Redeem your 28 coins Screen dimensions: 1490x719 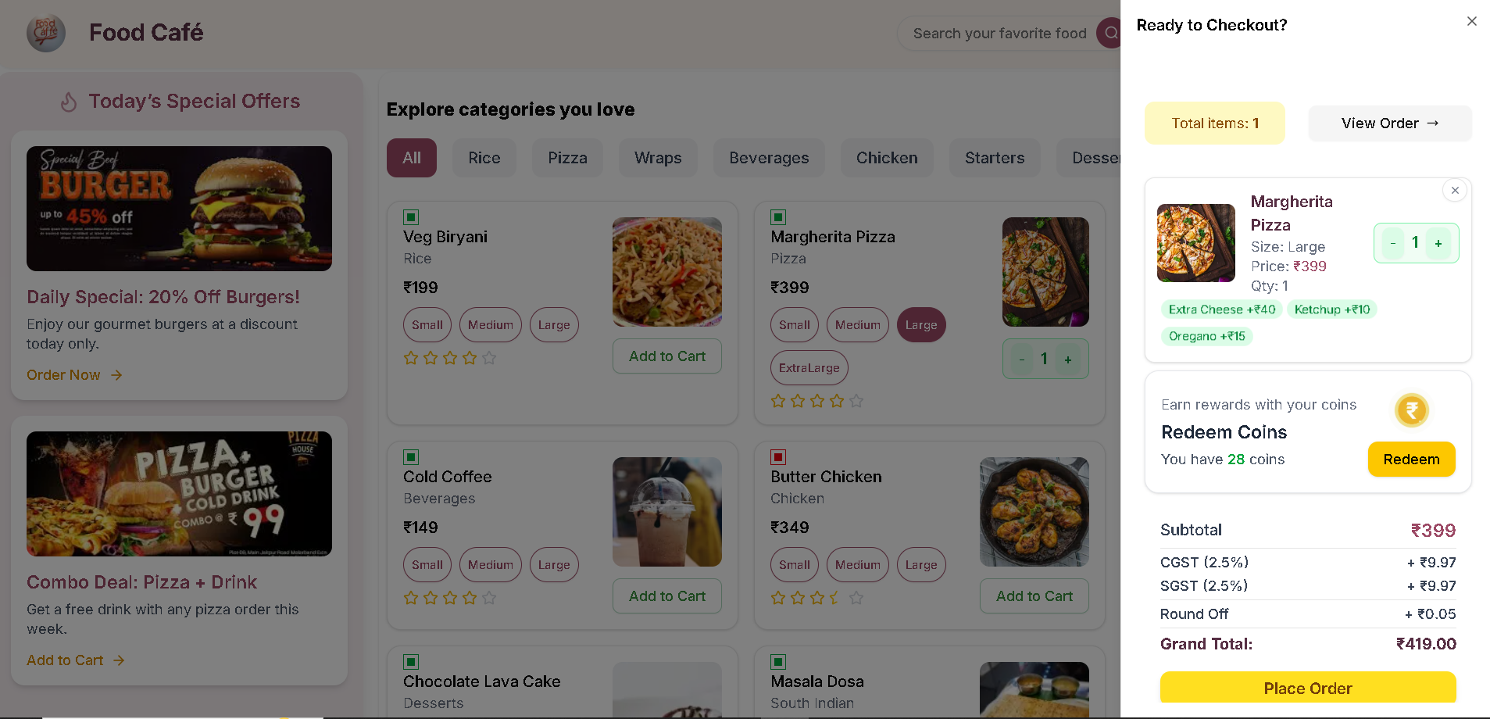pos(1411,460)
